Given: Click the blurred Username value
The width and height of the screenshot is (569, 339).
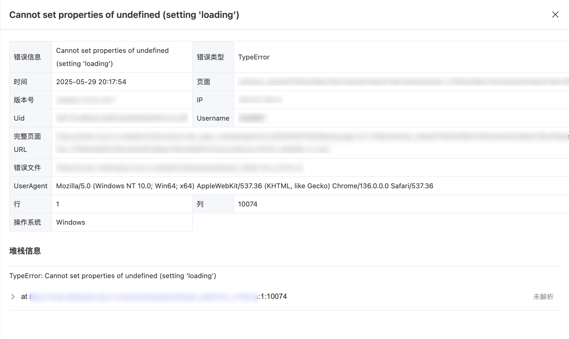Looking at the screenshot, I should (252, 118).
